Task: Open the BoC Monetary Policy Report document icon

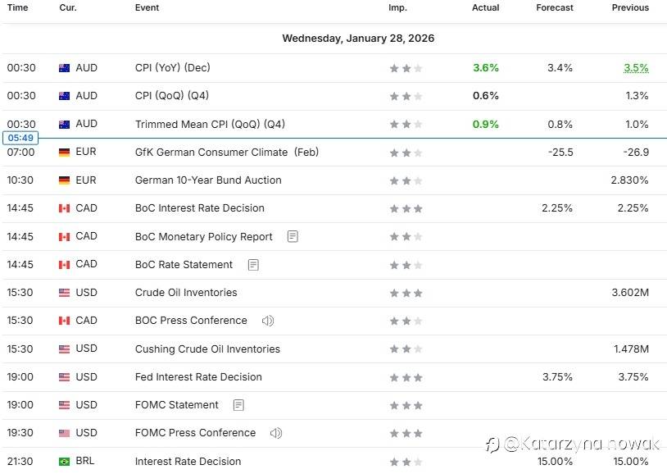Action: (x=293, y=236)
